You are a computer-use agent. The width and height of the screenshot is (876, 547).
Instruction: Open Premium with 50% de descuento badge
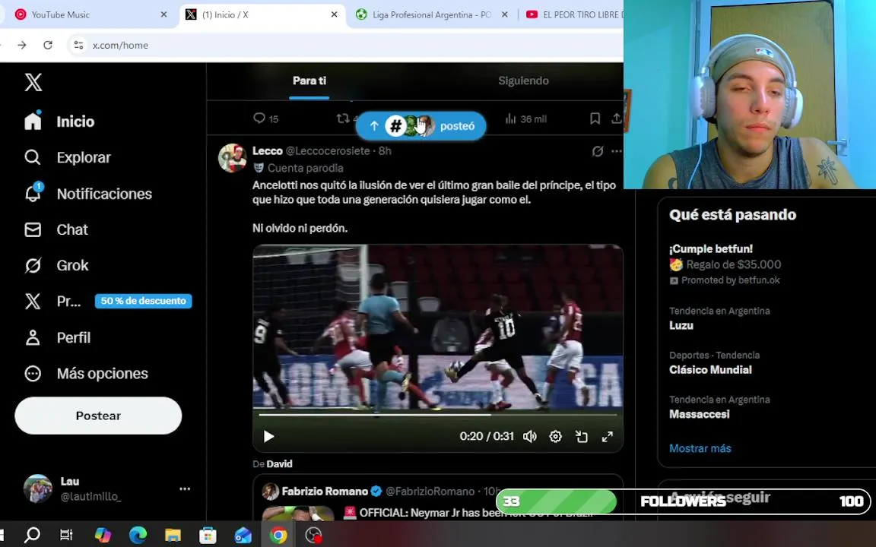pyautogui.click(x=108, y=301)
